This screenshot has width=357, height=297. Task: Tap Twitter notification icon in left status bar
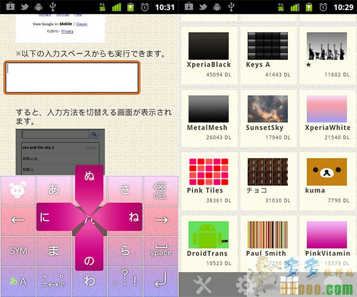tap(24, 7)
